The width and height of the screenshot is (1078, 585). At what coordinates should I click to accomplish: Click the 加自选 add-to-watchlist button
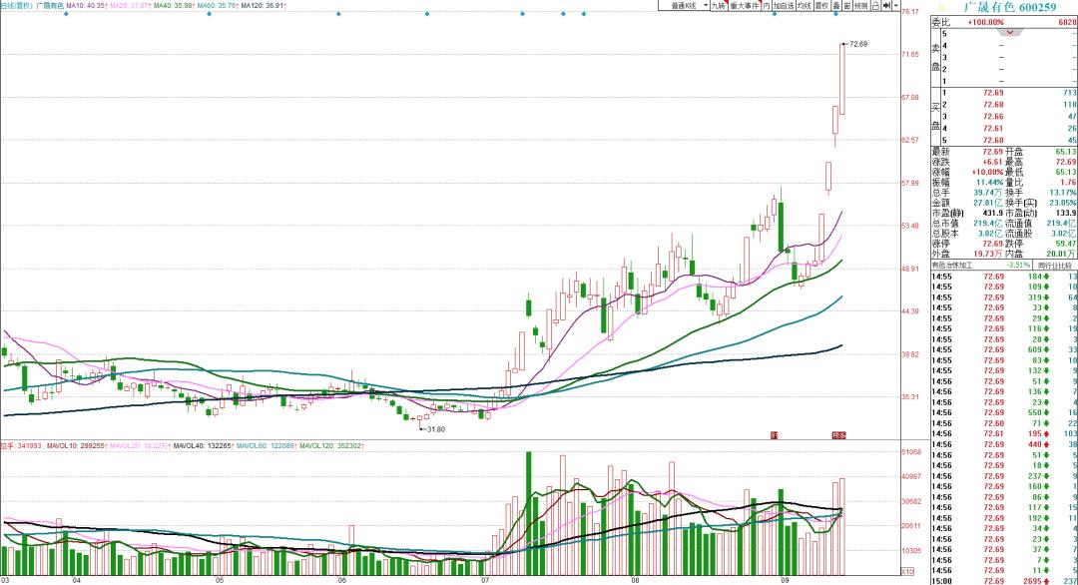pos(784,5)
